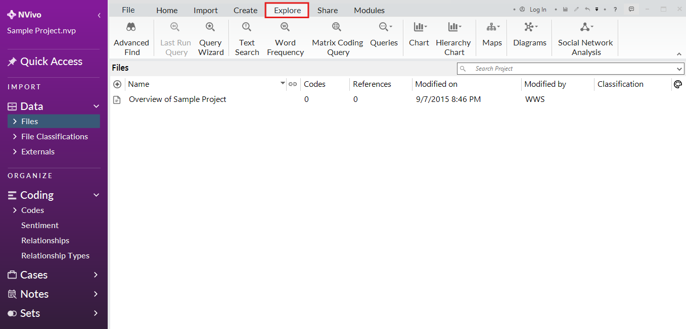686x329 pixels.
Task: Open the Search Project dropdown arrow
Action: coord(679,69)
